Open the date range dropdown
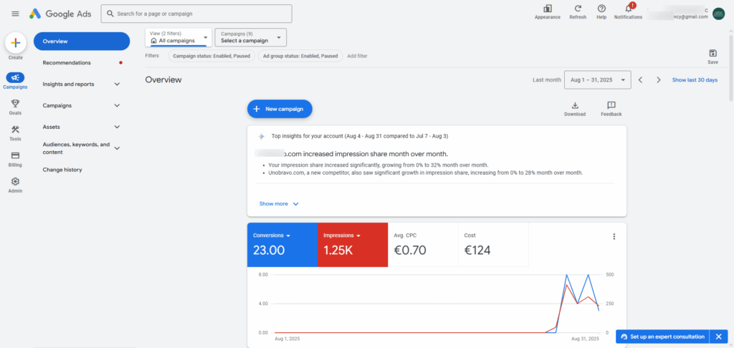The image size is (734, 348). (x=597, y=80)
